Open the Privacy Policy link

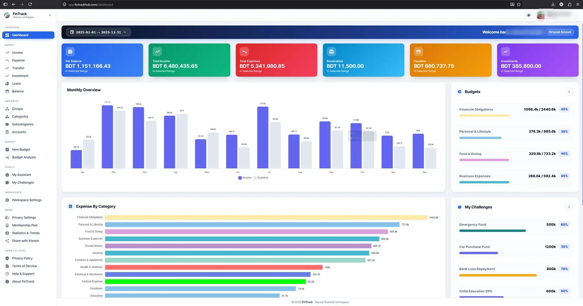[x=22, y=258]
